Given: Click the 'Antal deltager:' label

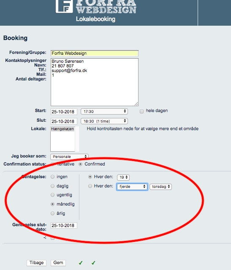Looking at the screenshot, I should tap(31, 79).
